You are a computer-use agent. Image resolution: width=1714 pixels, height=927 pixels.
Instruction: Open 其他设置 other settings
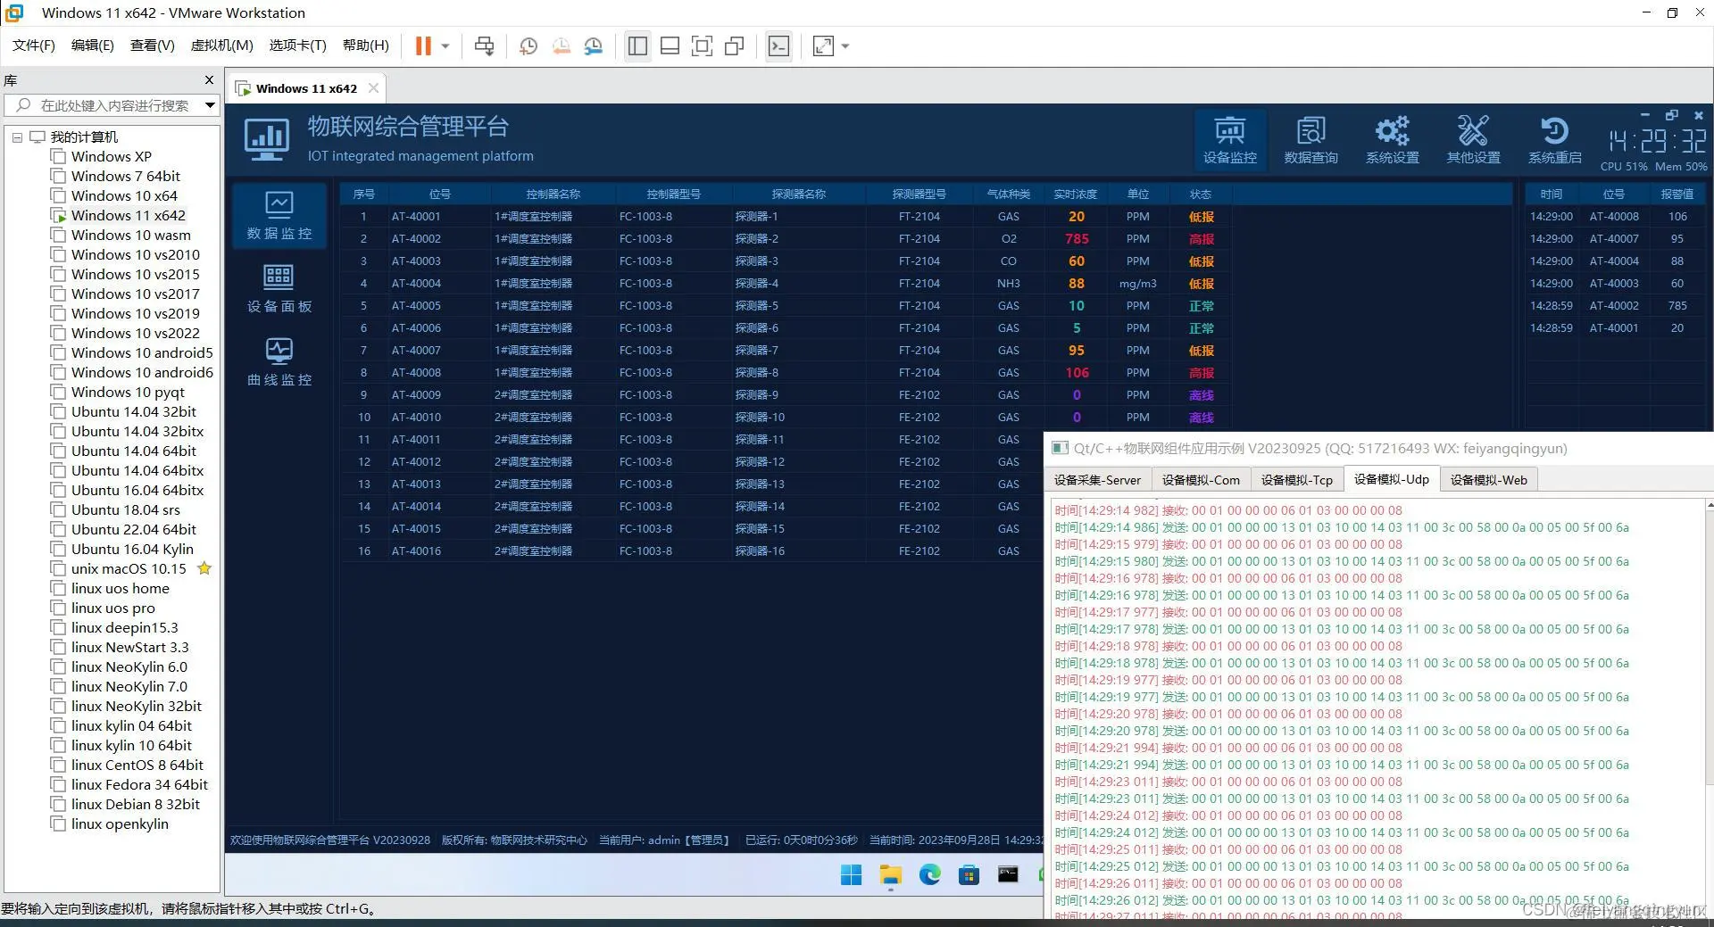coord(1473,139)
